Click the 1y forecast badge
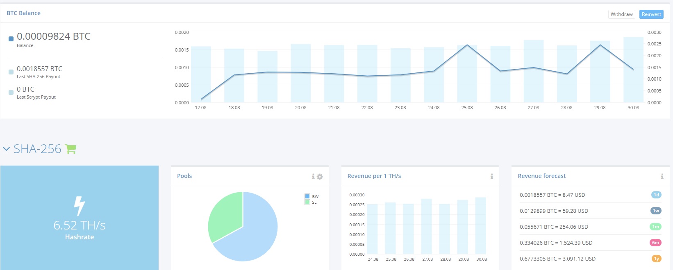The height and width of the screenshot is (270, 673). pyautogui.click(x=656, y=259)
